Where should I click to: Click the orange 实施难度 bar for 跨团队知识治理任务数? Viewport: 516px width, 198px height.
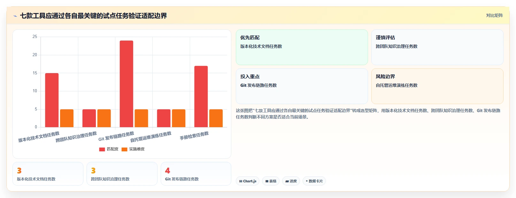104,118
